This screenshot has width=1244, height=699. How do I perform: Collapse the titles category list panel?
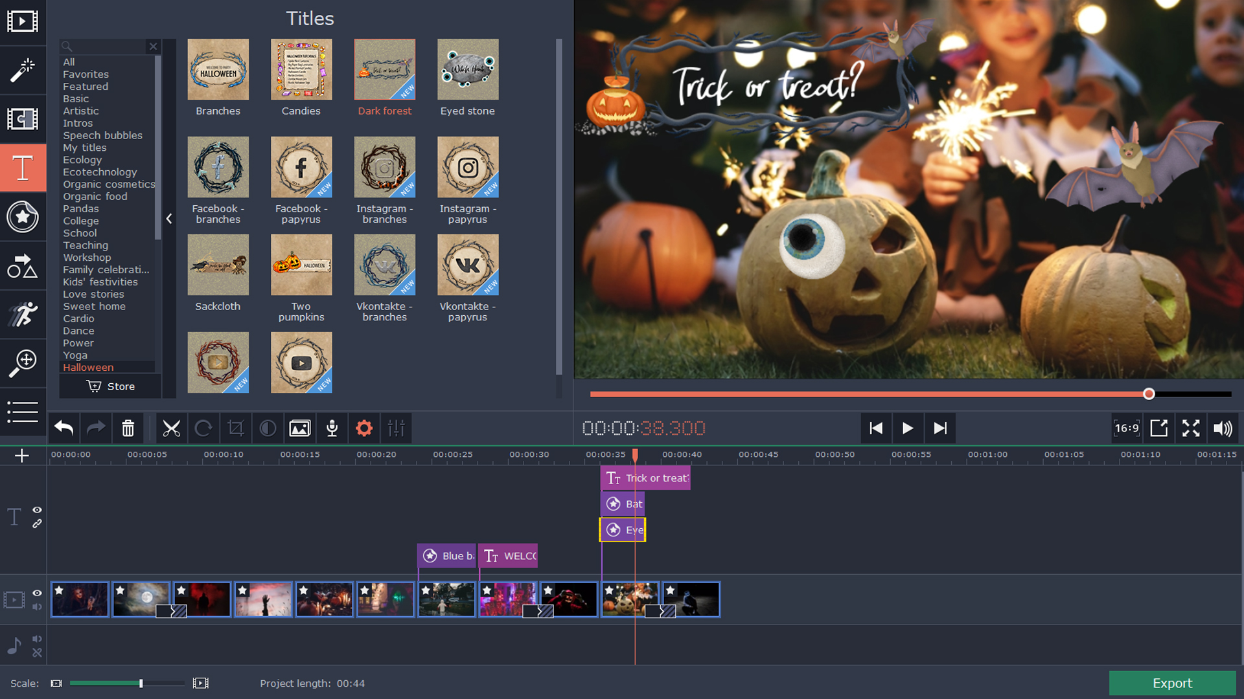pos(169,219)
